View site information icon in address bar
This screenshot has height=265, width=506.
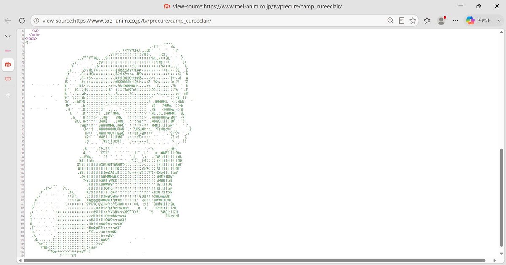(37, 20)
